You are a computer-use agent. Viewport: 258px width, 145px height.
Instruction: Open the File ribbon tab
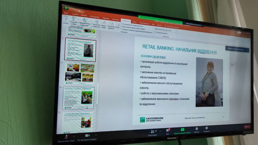(x=66, y=13)
